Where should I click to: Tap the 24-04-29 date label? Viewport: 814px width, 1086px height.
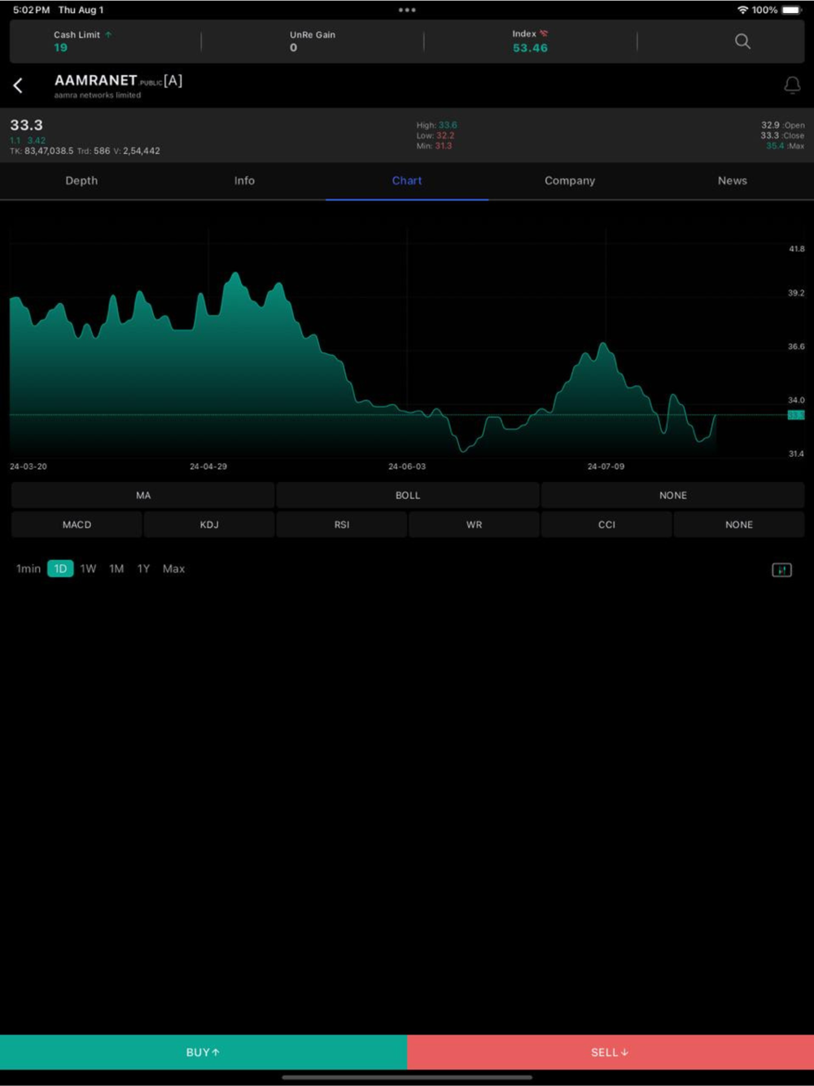click(208, 466)
